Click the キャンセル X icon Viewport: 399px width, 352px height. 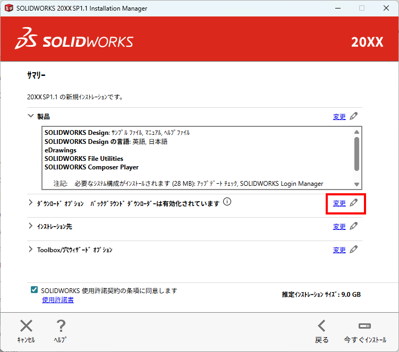click(26, 326)
